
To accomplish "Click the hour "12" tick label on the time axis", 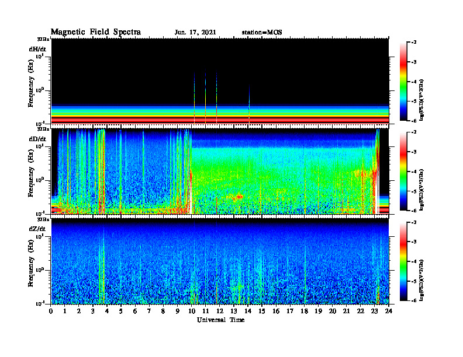I will [x=220, y=311].
